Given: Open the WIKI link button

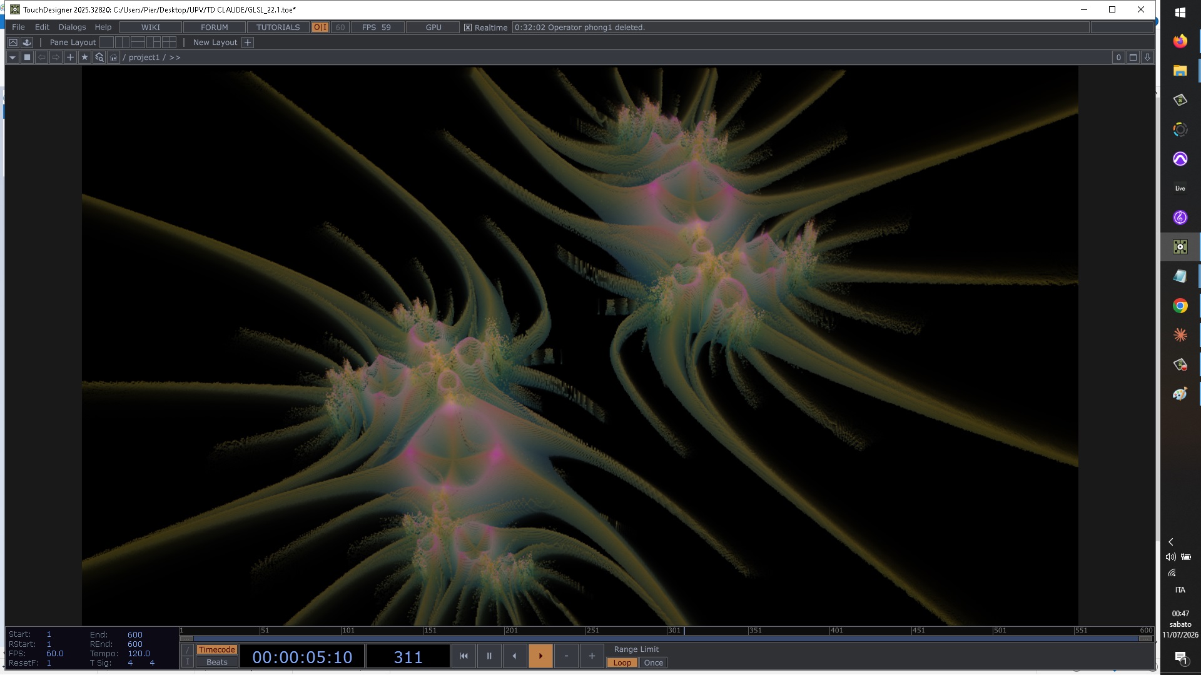Looking at the screenshot, I should pyautogui.click(x=151, y=27).
